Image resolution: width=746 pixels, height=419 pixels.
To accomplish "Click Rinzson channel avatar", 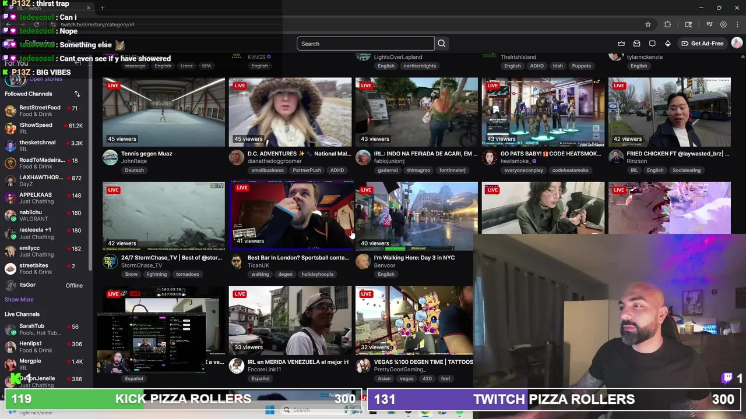I will (x=615, y=157).
